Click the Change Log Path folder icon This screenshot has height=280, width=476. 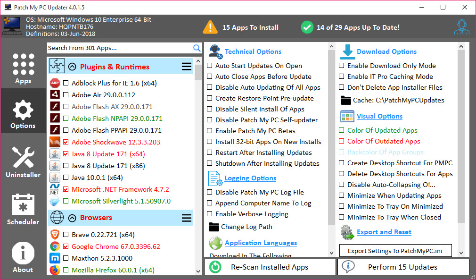(214, 227)
